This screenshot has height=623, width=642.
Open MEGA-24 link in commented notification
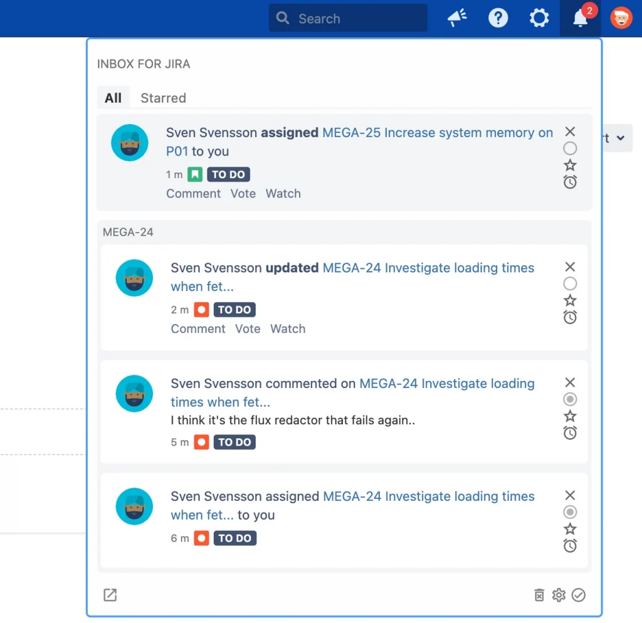tap(352, 392)
